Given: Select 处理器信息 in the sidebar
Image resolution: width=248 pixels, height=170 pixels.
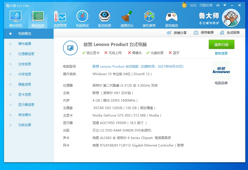Looking at the screenshot, I should pos(29,54).
